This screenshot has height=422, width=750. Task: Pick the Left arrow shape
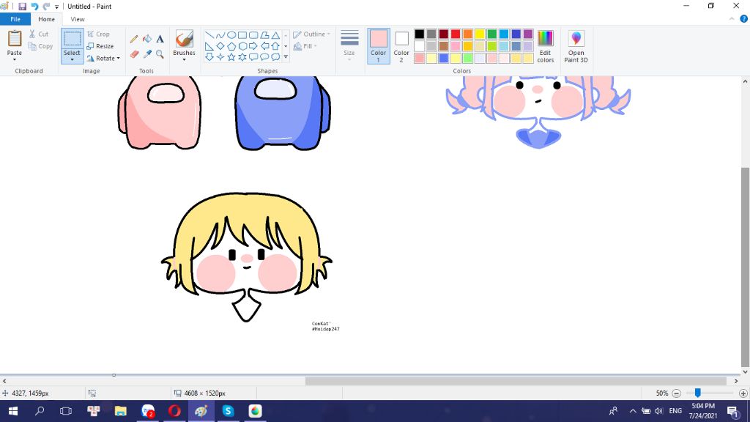point(264,46)
